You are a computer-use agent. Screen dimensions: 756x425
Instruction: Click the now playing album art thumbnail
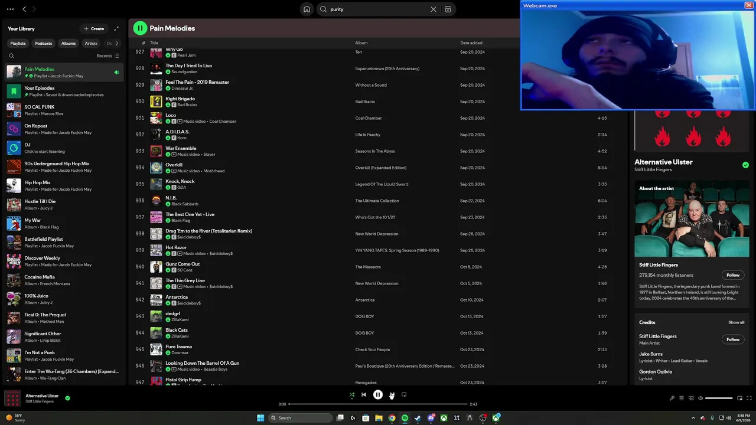click(12, 398)
